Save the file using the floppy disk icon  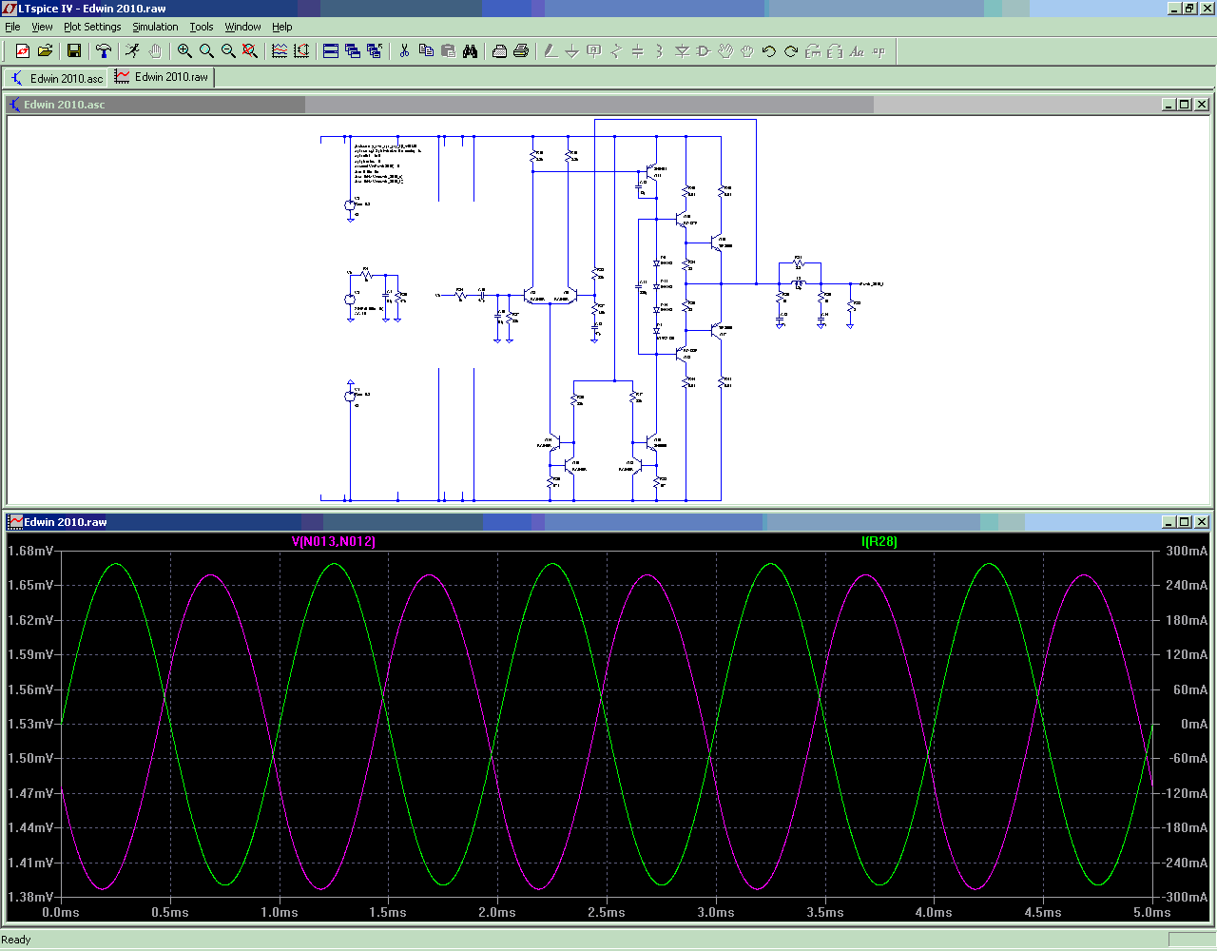click(x=74, y=51)
